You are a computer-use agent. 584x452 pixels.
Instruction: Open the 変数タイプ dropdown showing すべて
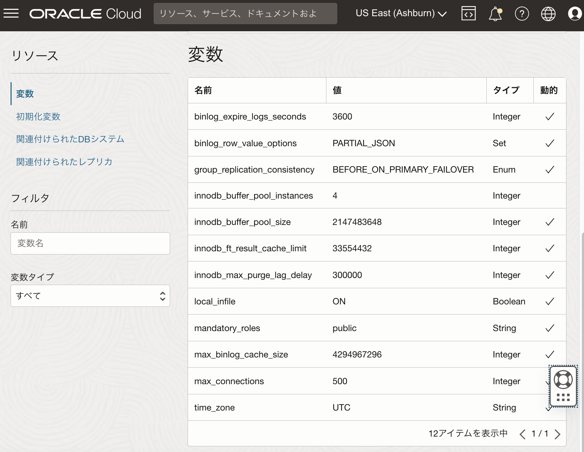(90, 296)
